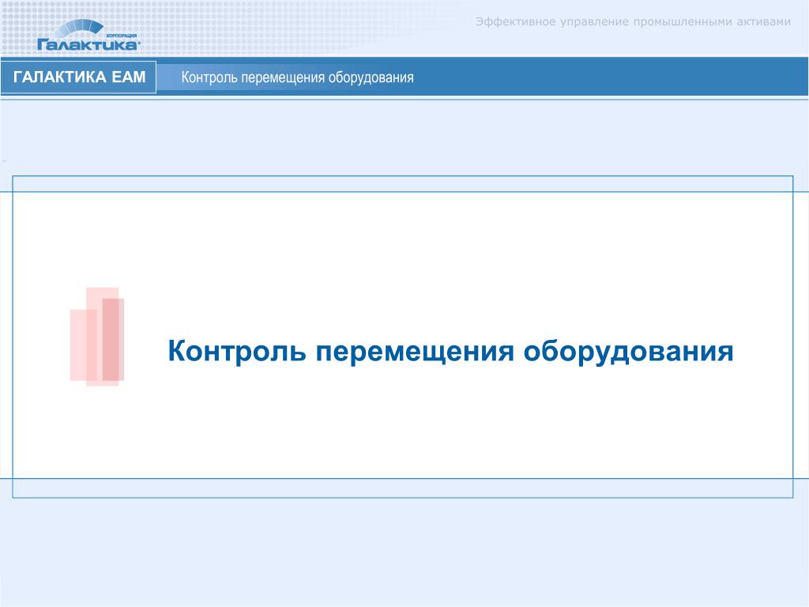Click the ГАЛАКТИКА ЕАМ header label
This screenshot has width=809, height=607.
[79, 77]
